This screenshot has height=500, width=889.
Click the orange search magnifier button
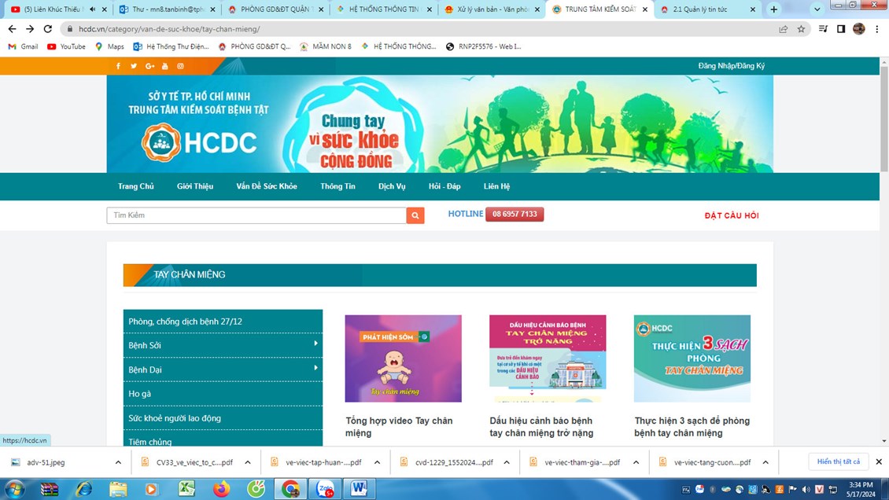(x=415, y=215)
